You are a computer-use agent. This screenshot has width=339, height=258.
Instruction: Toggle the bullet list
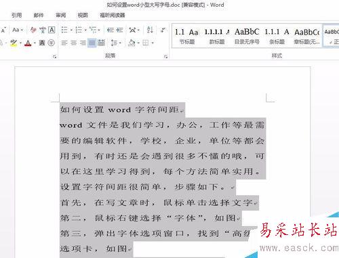pos(64,30)
